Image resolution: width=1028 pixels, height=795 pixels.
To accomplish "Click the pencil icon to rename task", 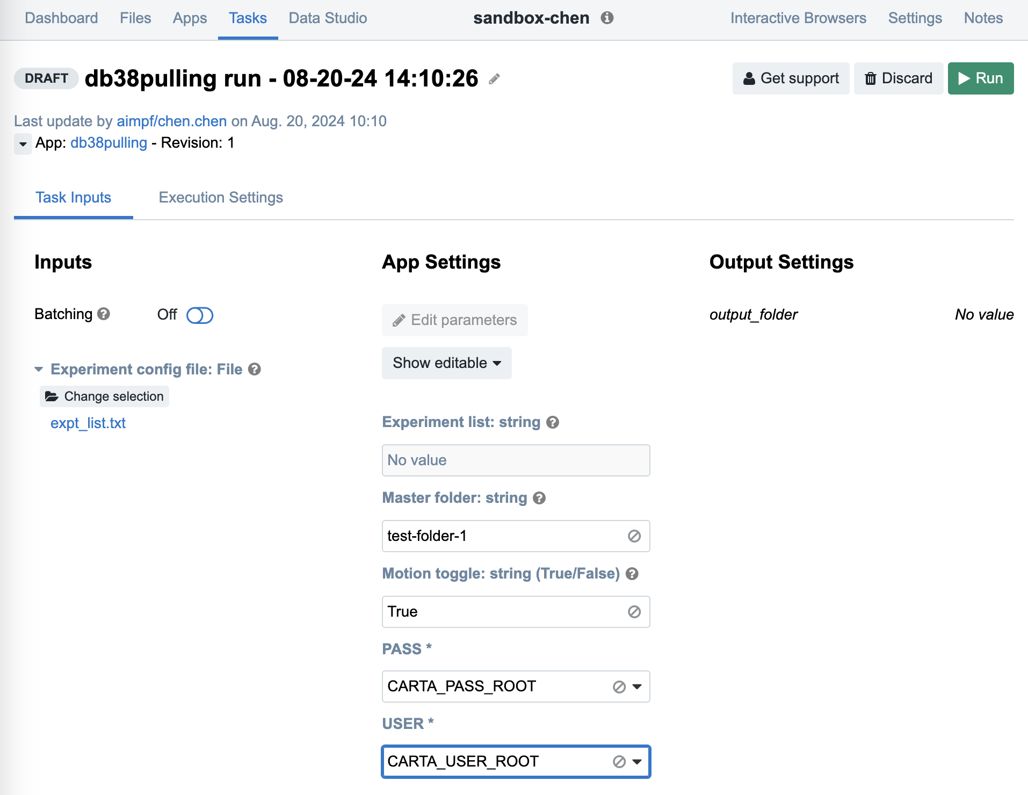I will [x=494, y=79].
